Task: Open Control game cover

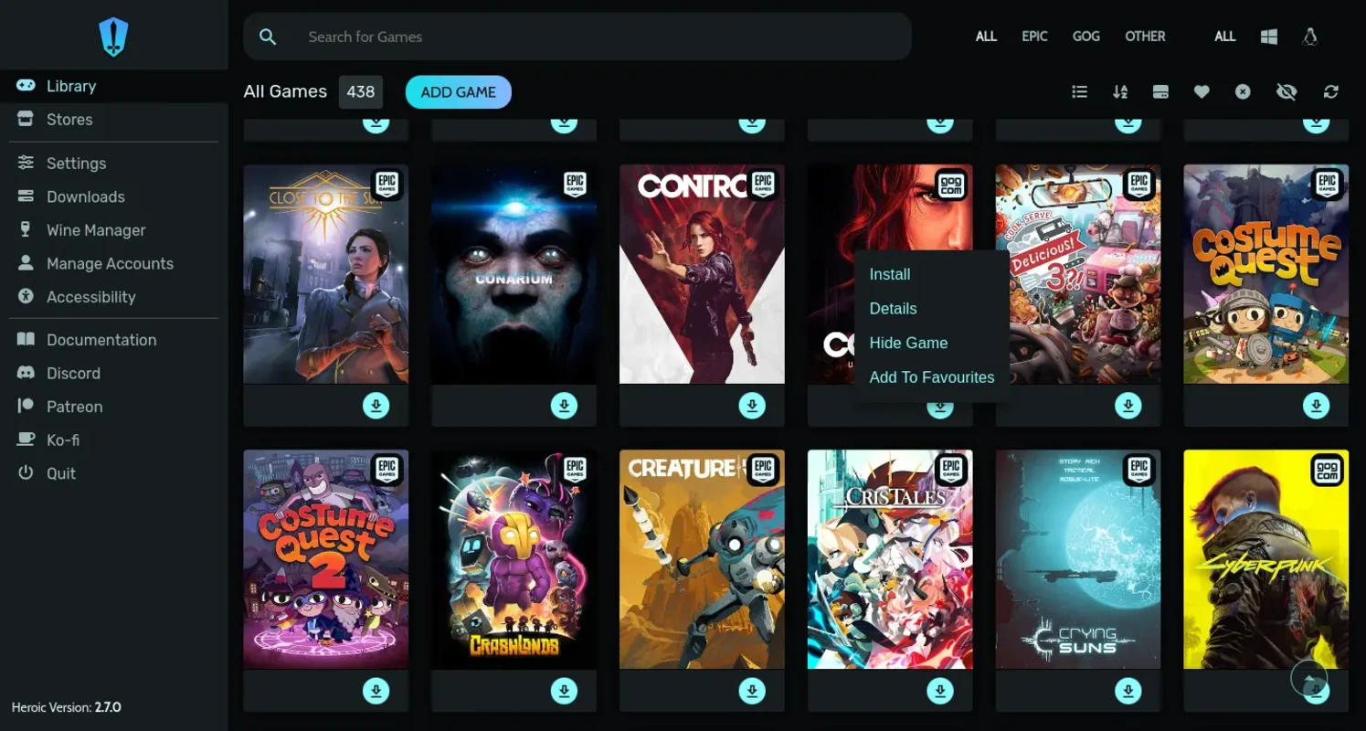Action: click(702, 274)
